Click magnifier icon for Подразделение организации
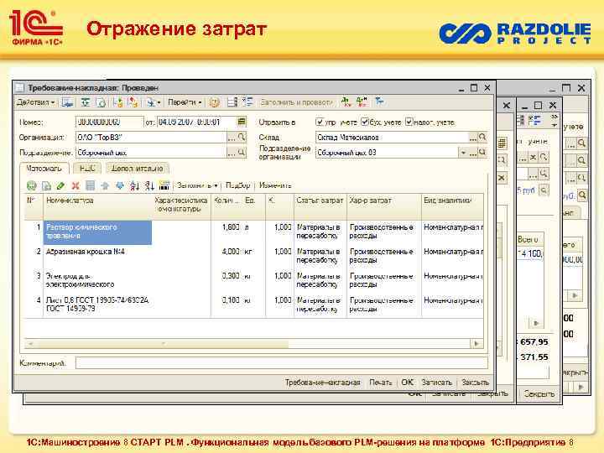This screenshot has height=453, width=604. coord(482,153)
